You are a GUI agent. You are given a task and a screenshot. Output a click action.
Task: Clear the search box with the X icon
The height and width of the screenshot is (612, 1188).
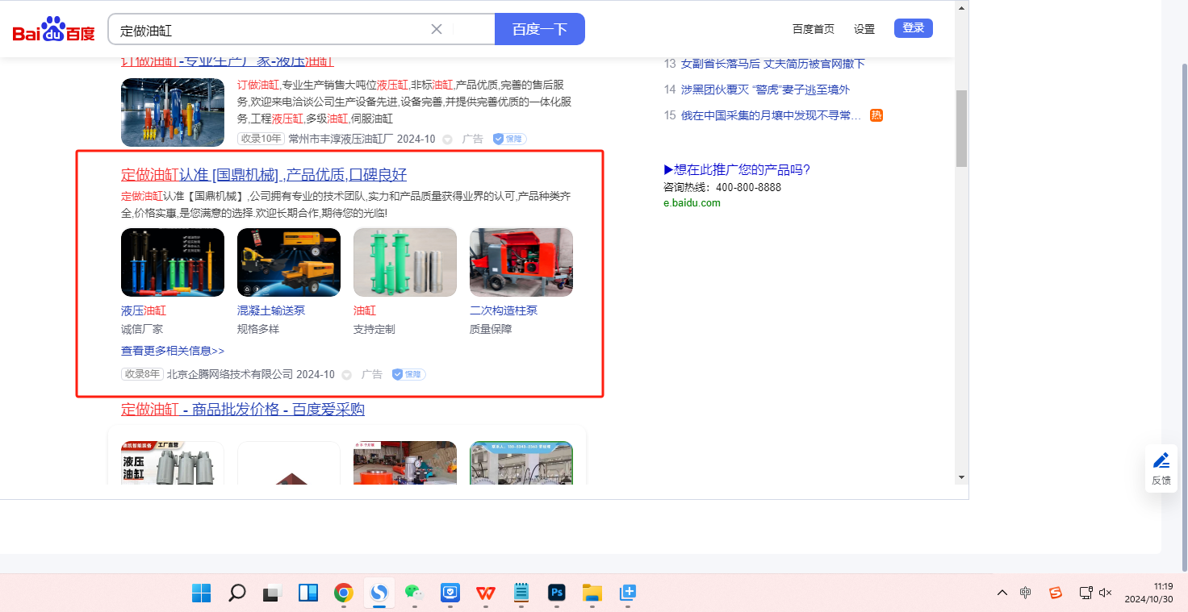click(437, 30)
